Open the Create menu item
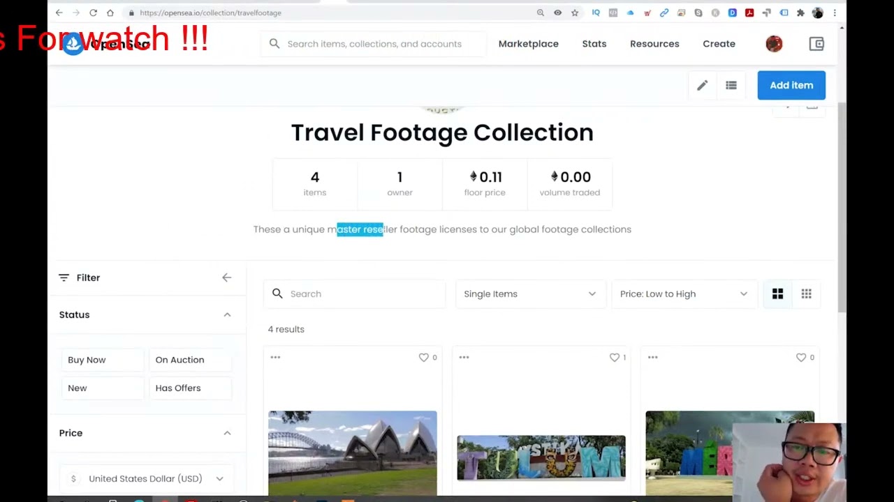This screenshot has width=894, height=502. tap(719, 44)
